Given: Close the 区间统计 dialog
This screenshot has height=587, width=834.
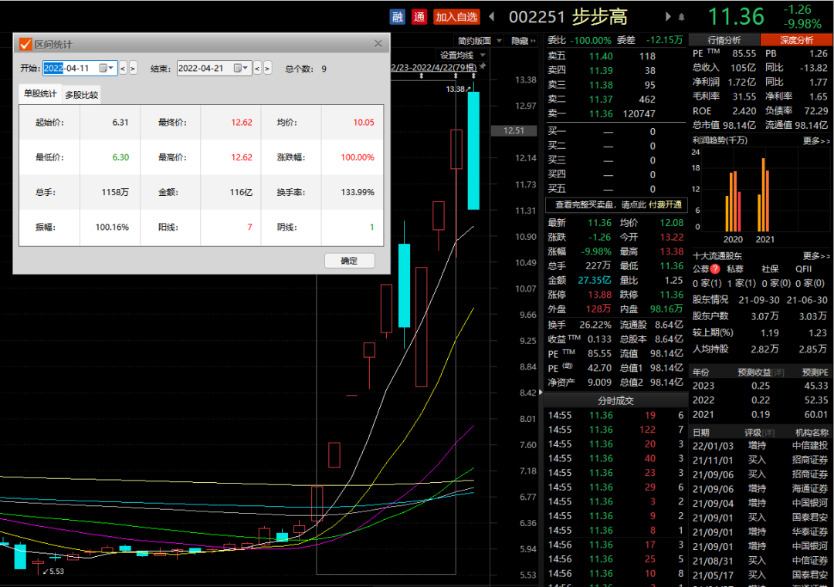Looking at the screenshot, I should pyautogui.click(x=378, y=43).
